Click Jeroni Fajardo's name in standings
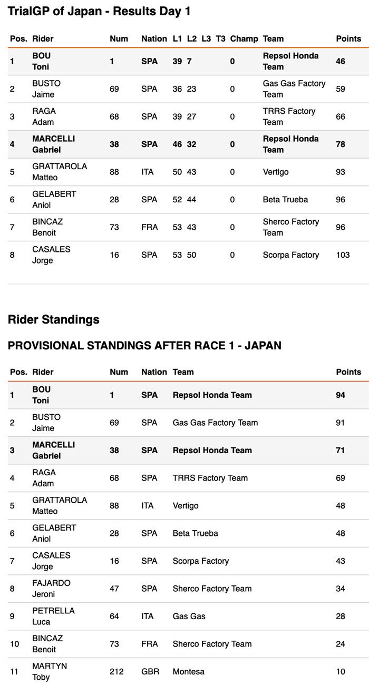This screenshot has width=369, height=685. pyautogui.click(x=51, y=589)
